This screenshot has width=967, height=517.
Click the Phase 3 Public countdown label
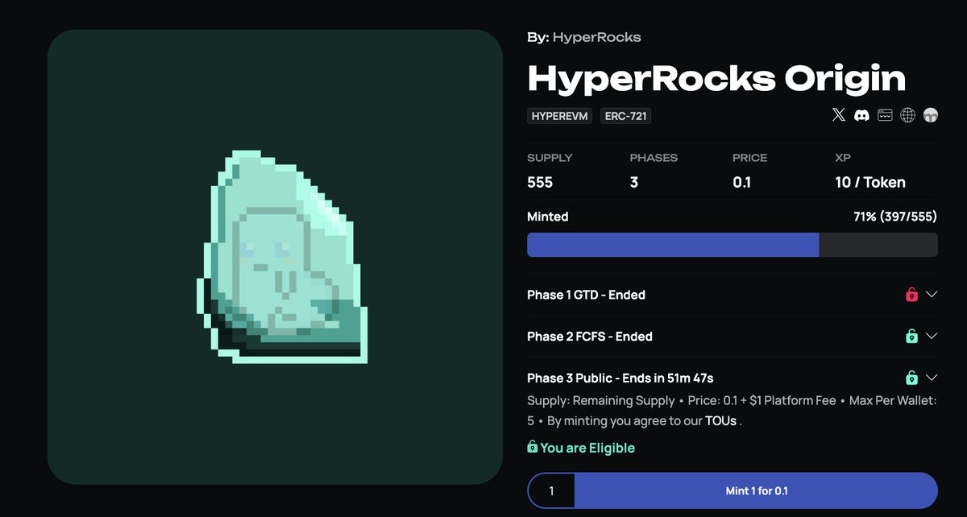click(x=620, y=378)
